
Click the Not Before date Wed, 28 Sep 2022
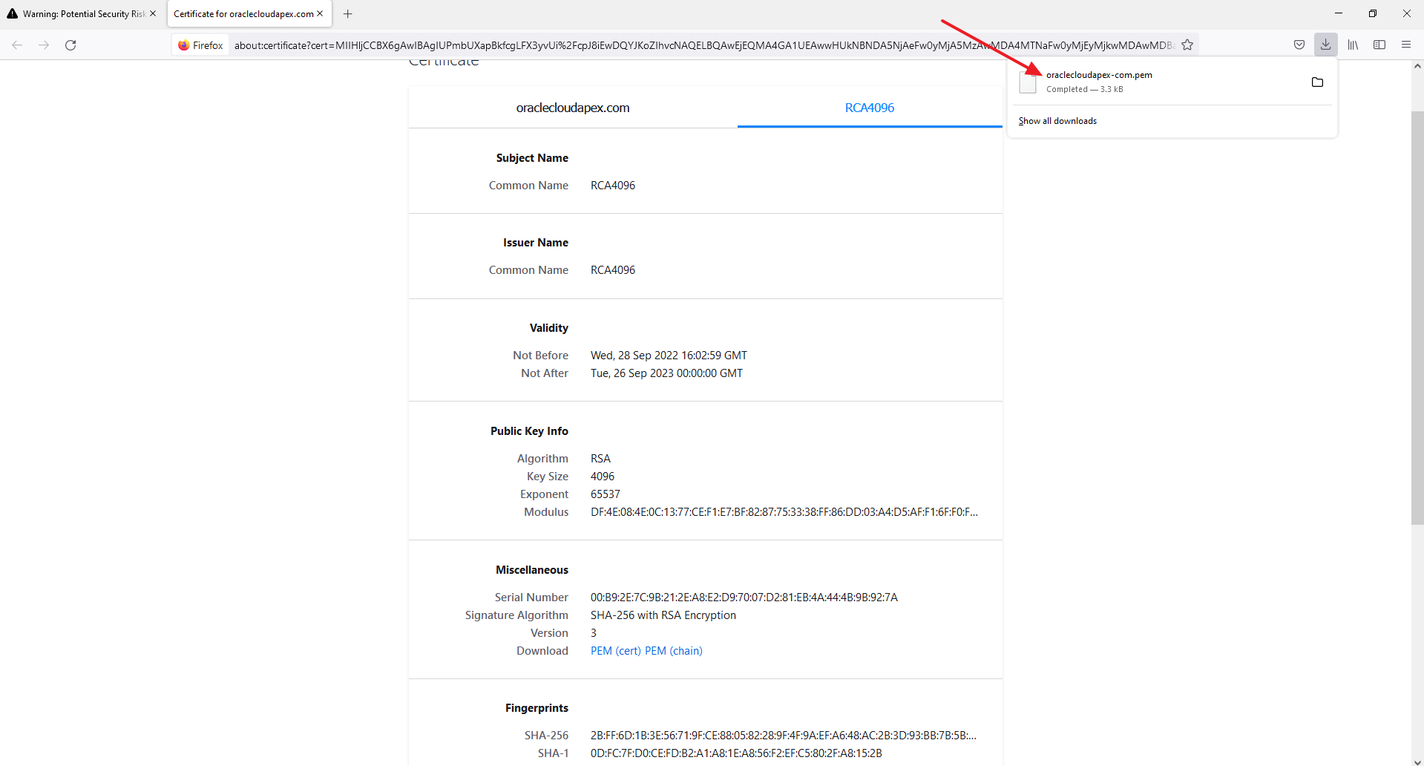pyautogui.click(x=669, y=356)
